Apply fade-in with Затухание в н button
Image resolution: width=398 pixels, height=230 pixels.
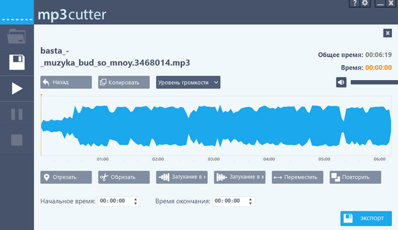click(182, 177)
